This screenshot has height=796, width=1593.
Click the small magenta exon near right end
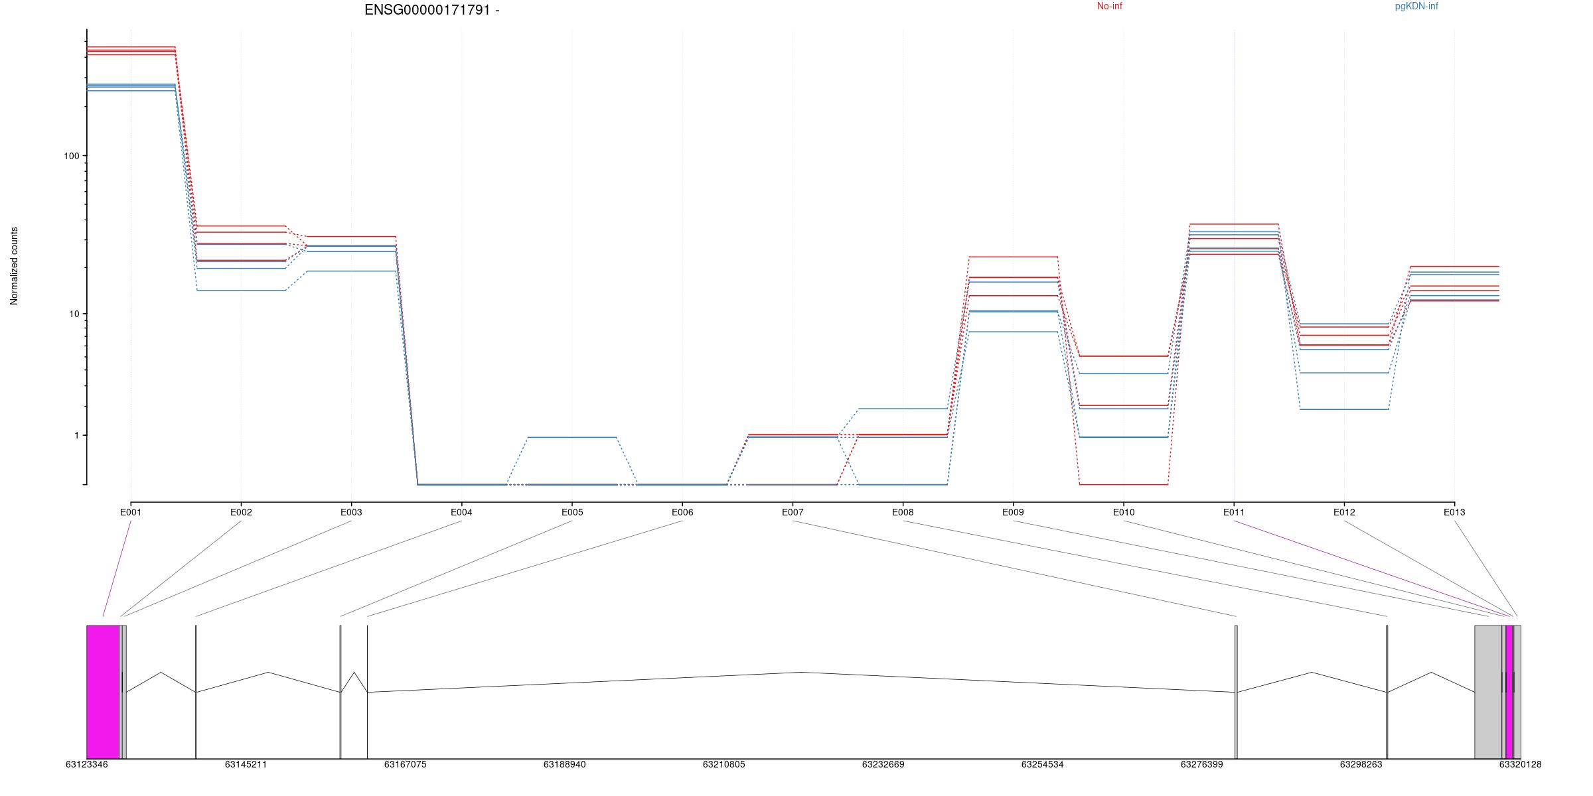coord(1509,692)
